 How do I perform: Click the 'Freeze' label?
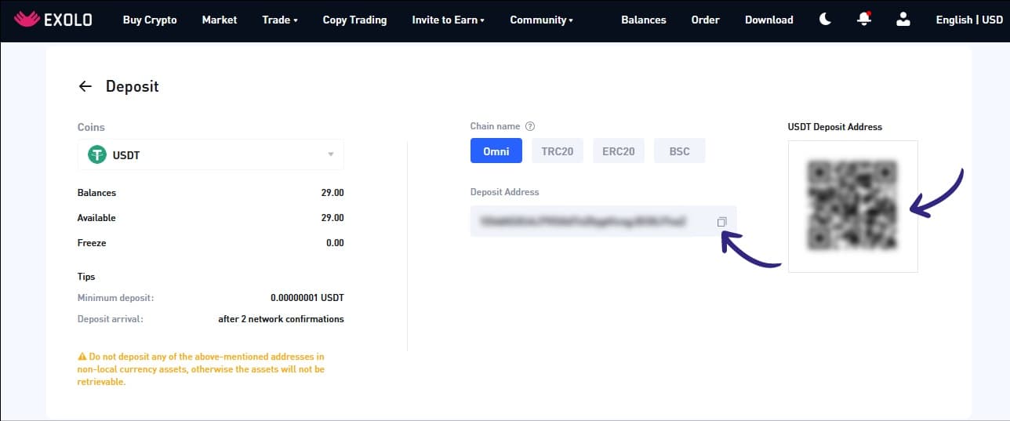click(x=92, y=243)
